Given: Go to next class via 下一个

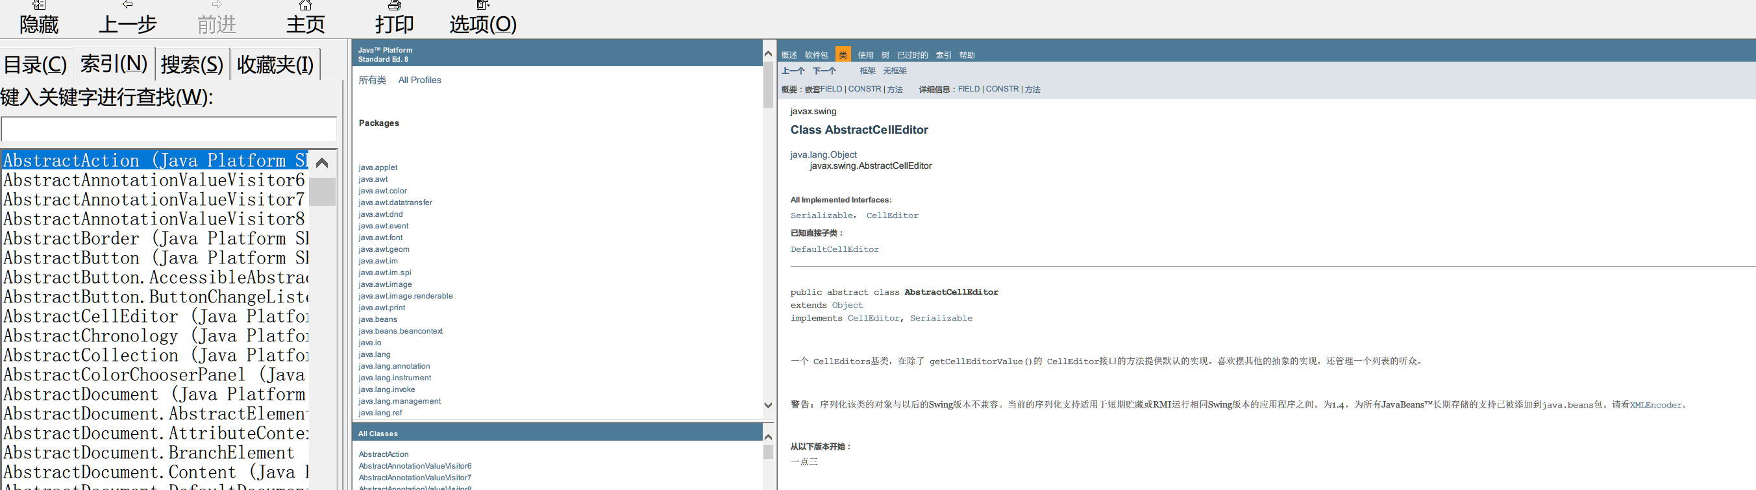Looking at the screenshot, I should (x=824, y=71).
